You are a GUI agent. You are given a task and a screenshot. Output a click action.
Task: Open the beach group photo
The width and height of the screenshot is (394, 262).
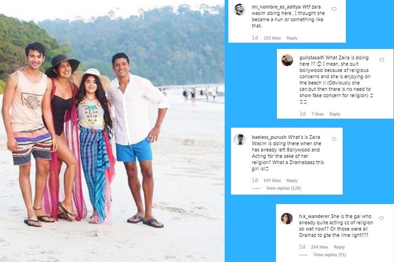point(113,131)
